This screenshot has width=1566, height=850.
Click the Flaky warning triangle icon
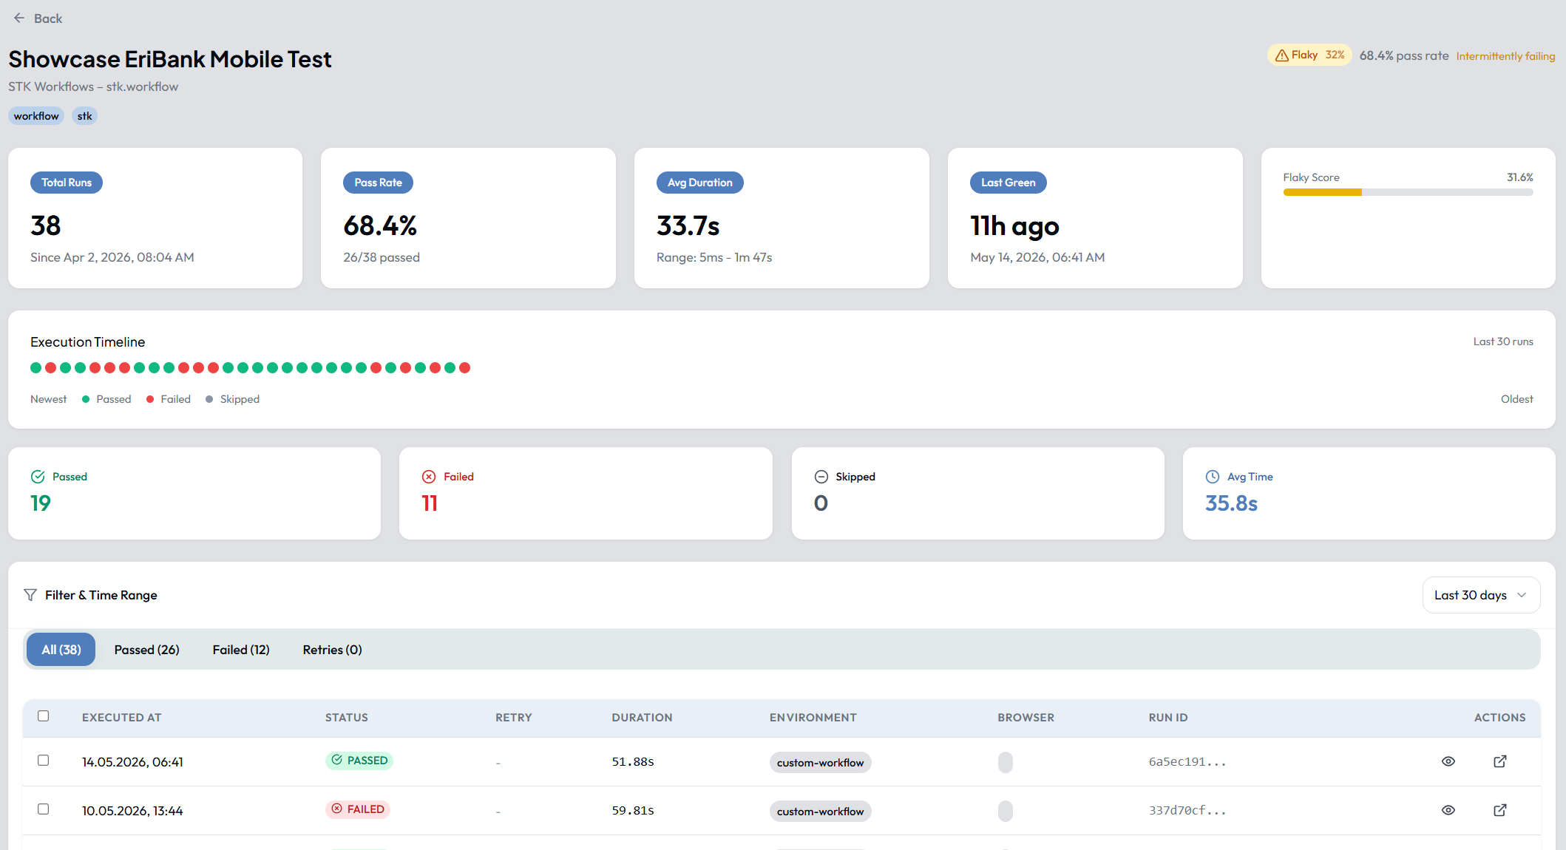click(x=1281, y=55)
